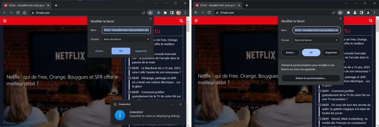Click the bookmark star in the right window
Viewport: 379px width, 127px height.
[x=340, y=13]
